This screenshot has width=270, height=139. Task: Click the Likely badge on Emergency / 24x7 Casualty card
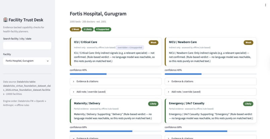pyautogui.click(x=248, y=104)
